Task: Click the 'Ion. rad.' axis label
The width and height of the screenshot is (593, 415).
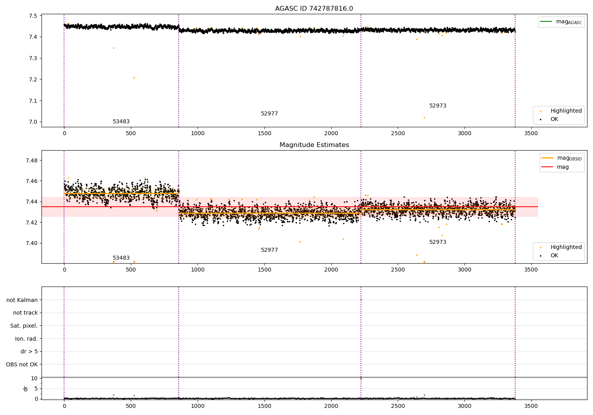Action: [26, 339]
